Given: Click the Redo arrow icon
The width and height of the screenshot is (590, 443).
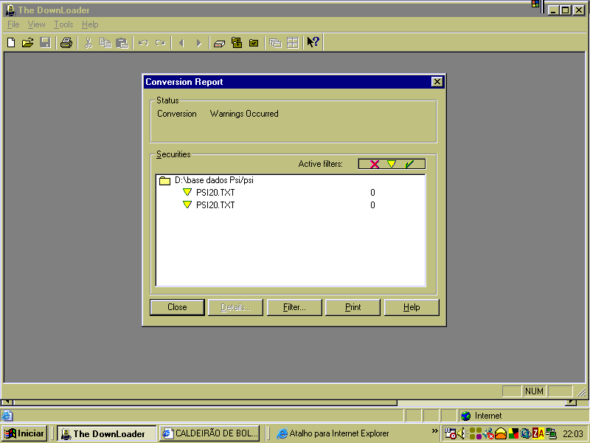Looking at the screenshot, I should tap(161, 43).
